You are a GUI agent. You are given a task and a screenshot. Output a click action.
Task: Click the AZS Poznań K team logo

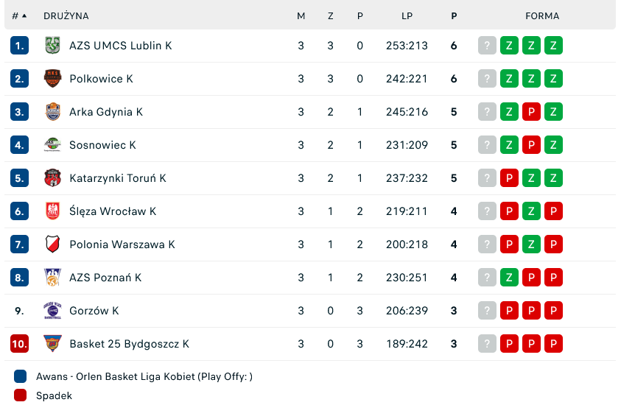[52, 278]
